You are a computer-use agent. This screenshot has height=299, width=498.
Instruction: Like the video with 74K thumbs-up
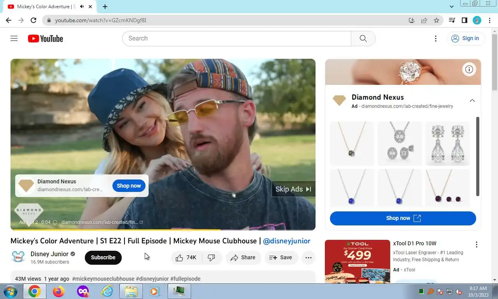coord(186,257)
